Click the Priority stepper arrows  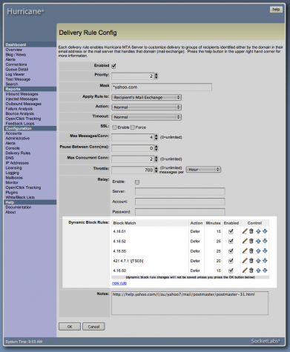tap(156, 76)
